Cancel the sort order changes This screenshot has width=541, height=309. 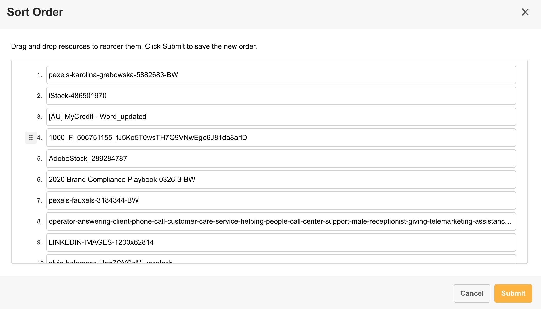point(472,293)
